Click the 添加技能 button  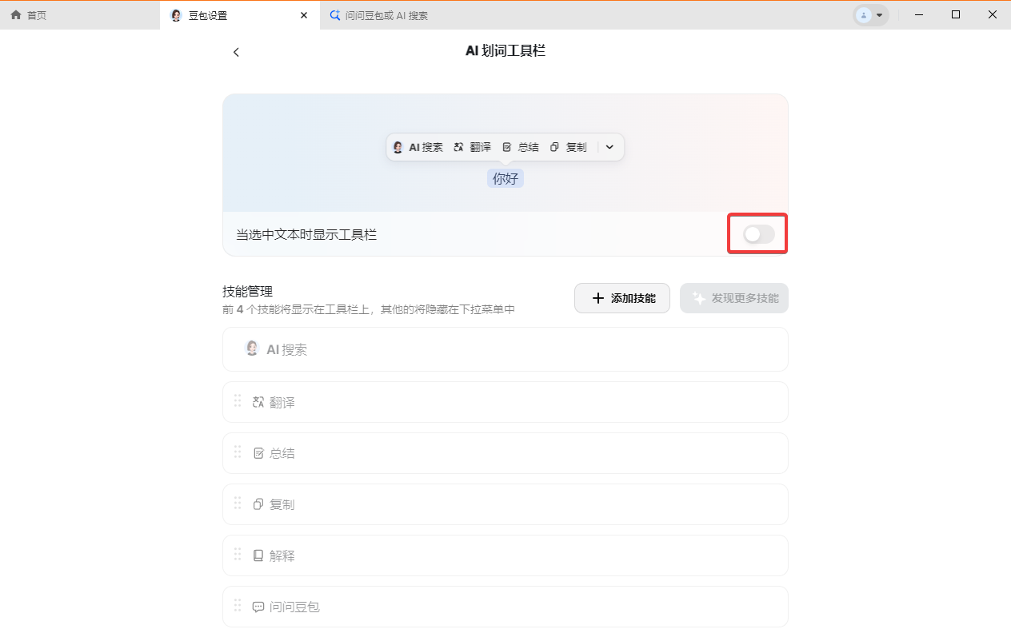[x=621, y=297]
